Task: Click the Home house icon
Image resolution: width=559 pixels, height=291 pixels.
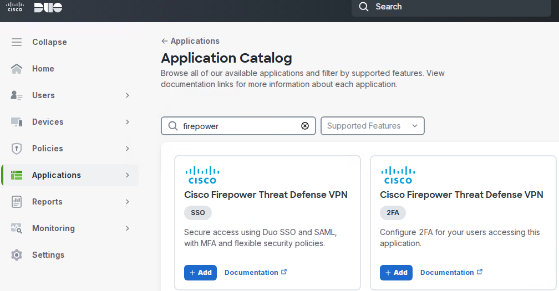Action: (17, 68)
